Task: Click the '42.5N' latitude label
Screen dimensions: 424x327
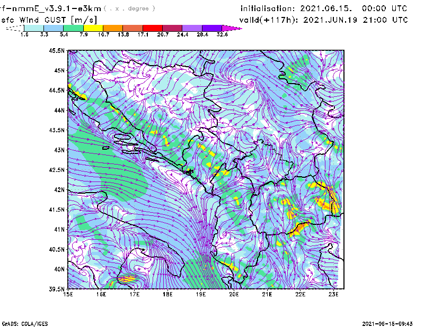Action: coord(57,170)
